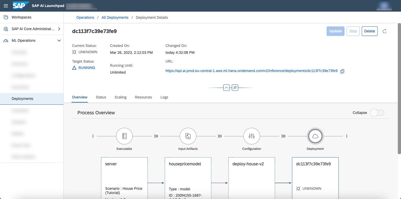The height and width of the screenshot is (199, 401).
Task: Click the Stop button
Action: pos(353,31)
